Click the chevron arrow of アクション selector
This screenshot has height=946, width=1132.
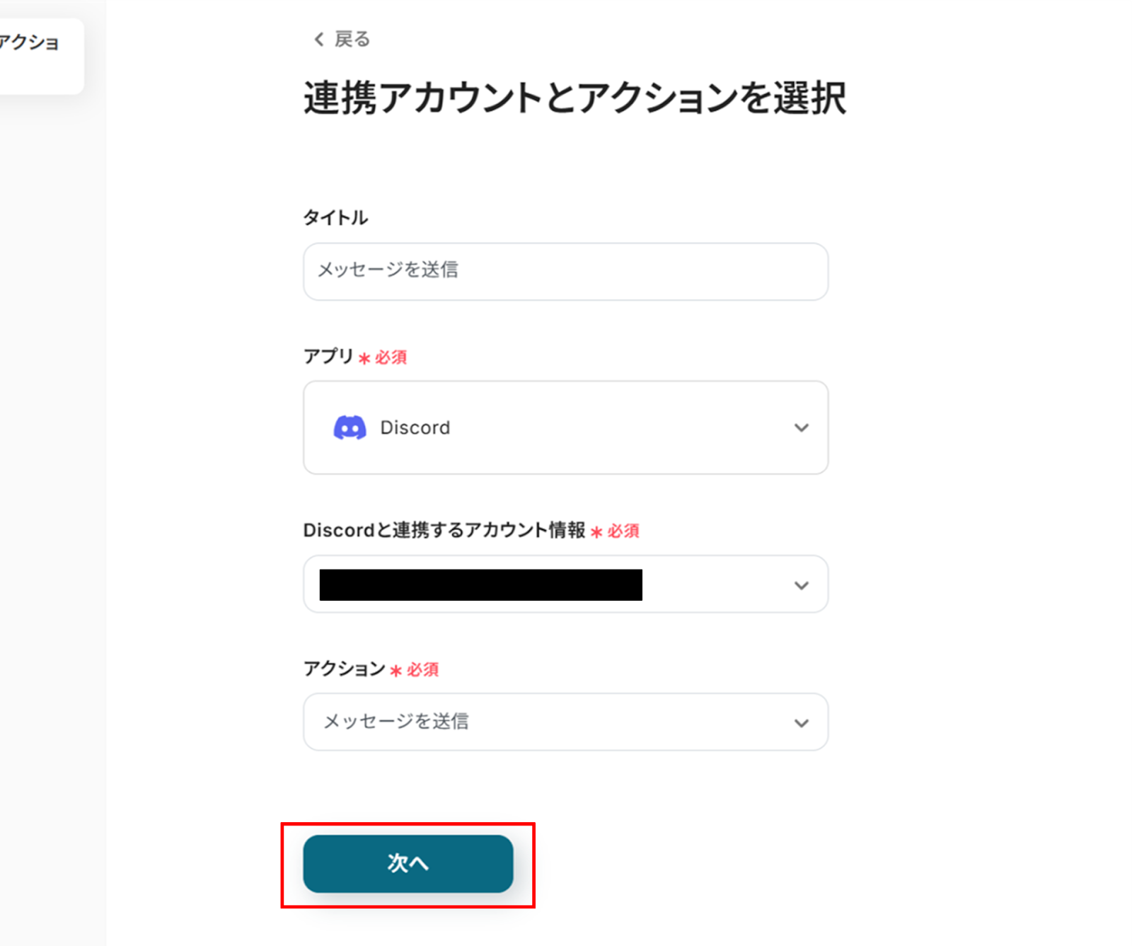801,722
